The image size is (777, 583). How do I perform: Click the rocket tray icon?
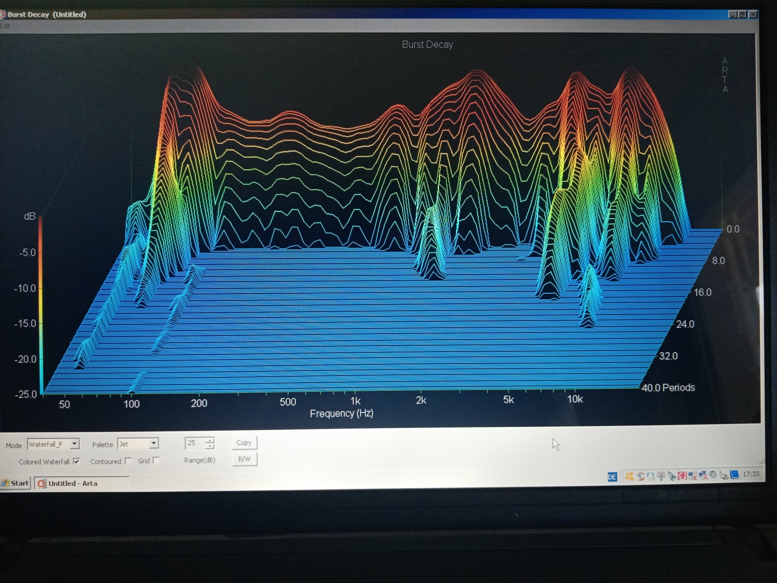(x=671, y=476)
